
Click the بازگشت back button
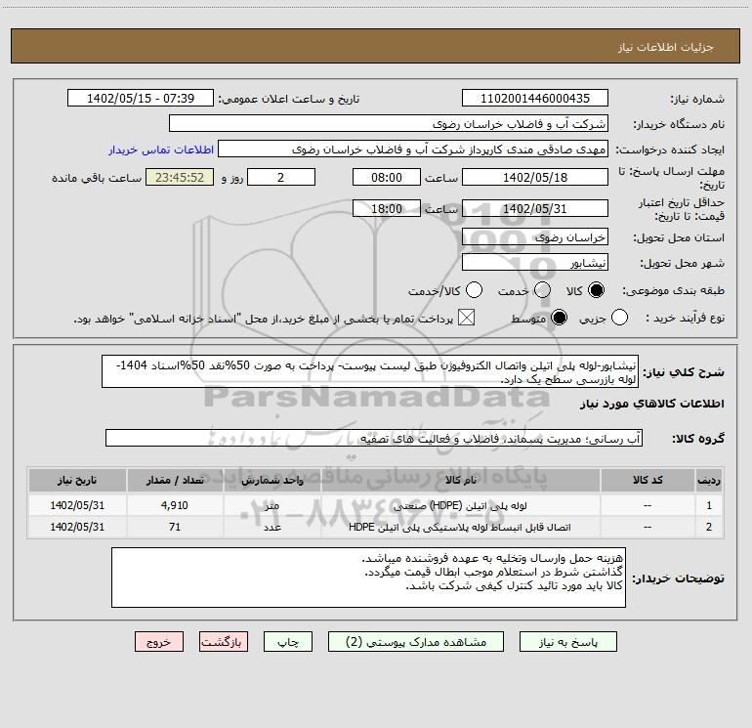click(x=224, y=642)
